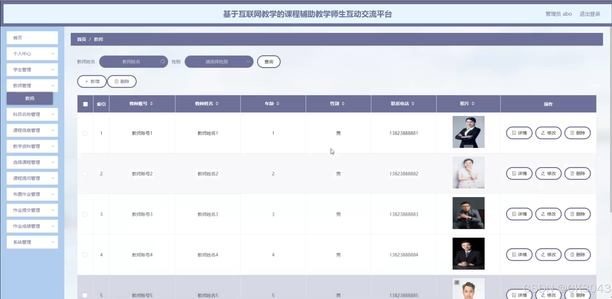This screenshot has width=612, height=299.
Task: Go to 首页 in the sidebar
Action: point(32,38)
